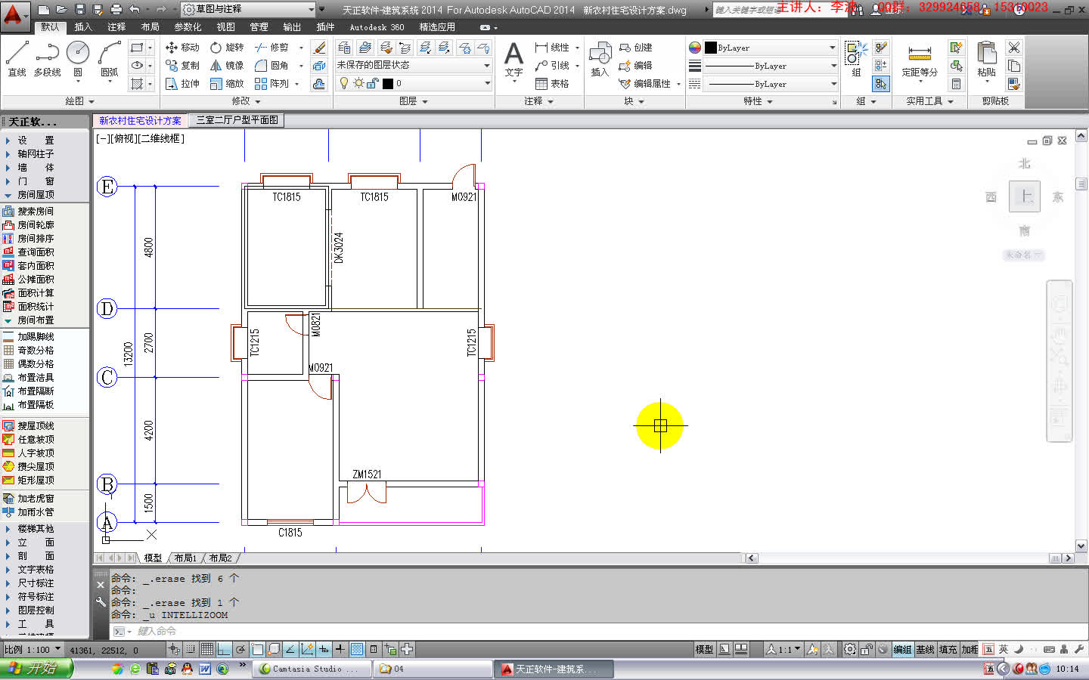Click the Fillet (圆角) tool
The image size is (1089, 680).
point(271,65)
